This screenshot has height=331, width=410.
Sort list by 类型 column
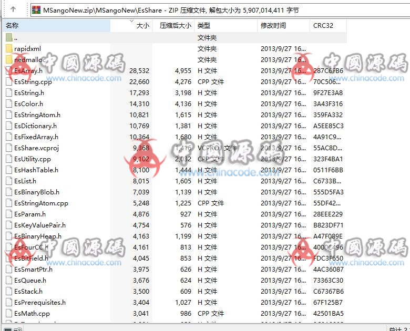click(x=225, y=26)
